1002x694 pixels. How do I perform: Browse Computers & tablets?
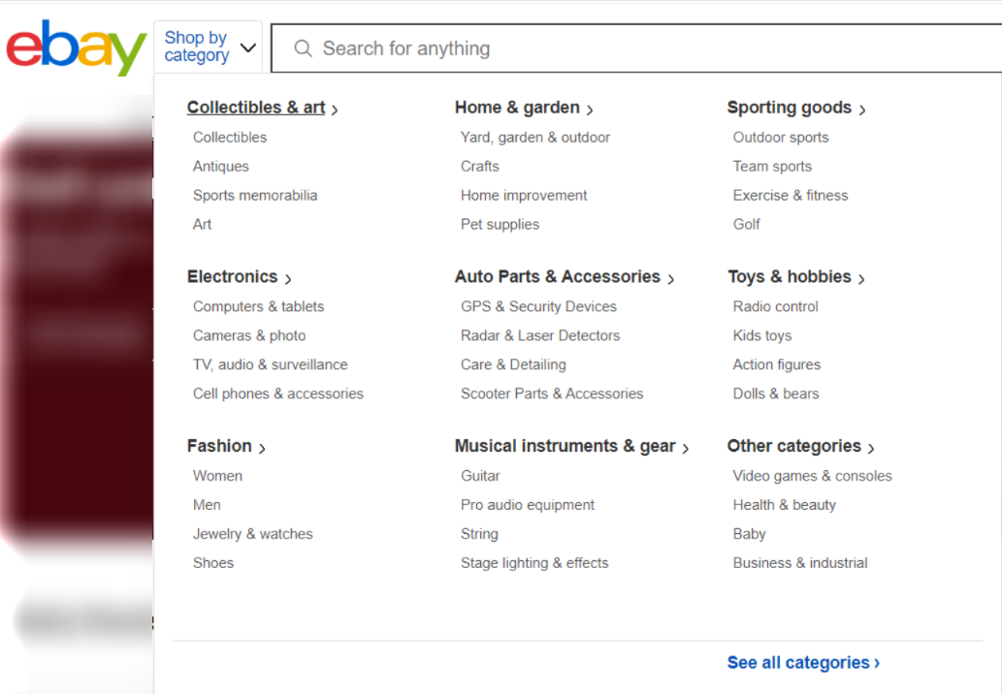coord(259,306)
